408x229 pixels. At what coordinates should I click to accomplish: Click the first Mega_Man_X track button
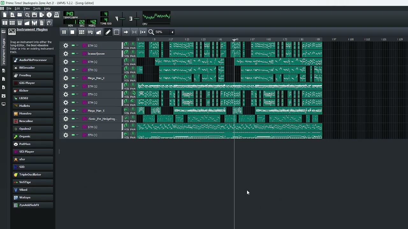pyautogui.click(x=101, y=78)
